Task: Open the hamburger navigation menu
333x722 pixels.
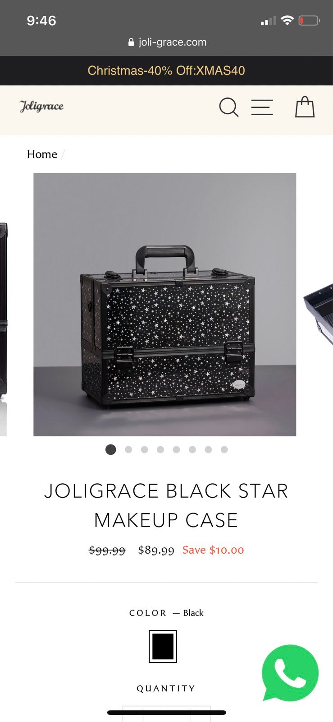Action: [x=262, y=107]
